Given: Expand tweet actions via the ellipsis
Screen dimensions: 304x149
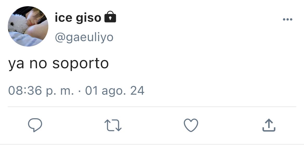Looking at the screenshot, I should coord(288,19).
